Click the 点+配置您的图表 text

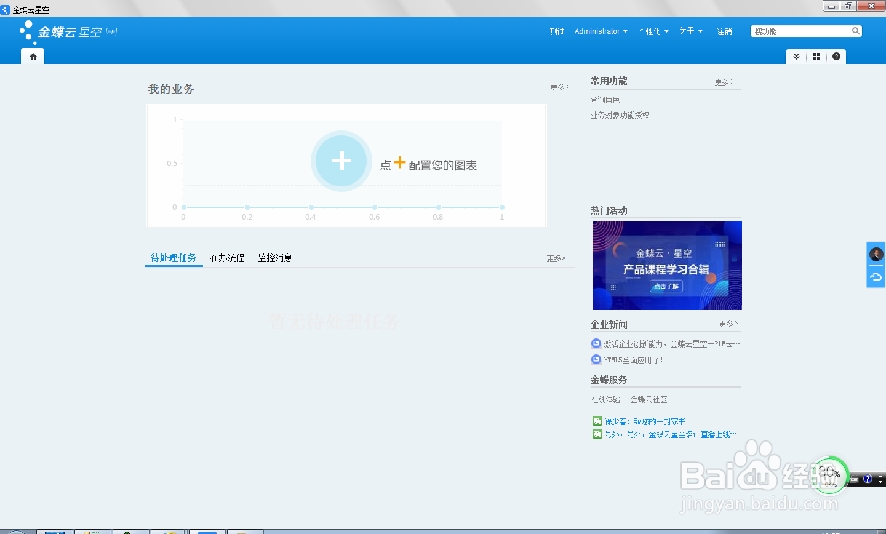click(428, 164)
